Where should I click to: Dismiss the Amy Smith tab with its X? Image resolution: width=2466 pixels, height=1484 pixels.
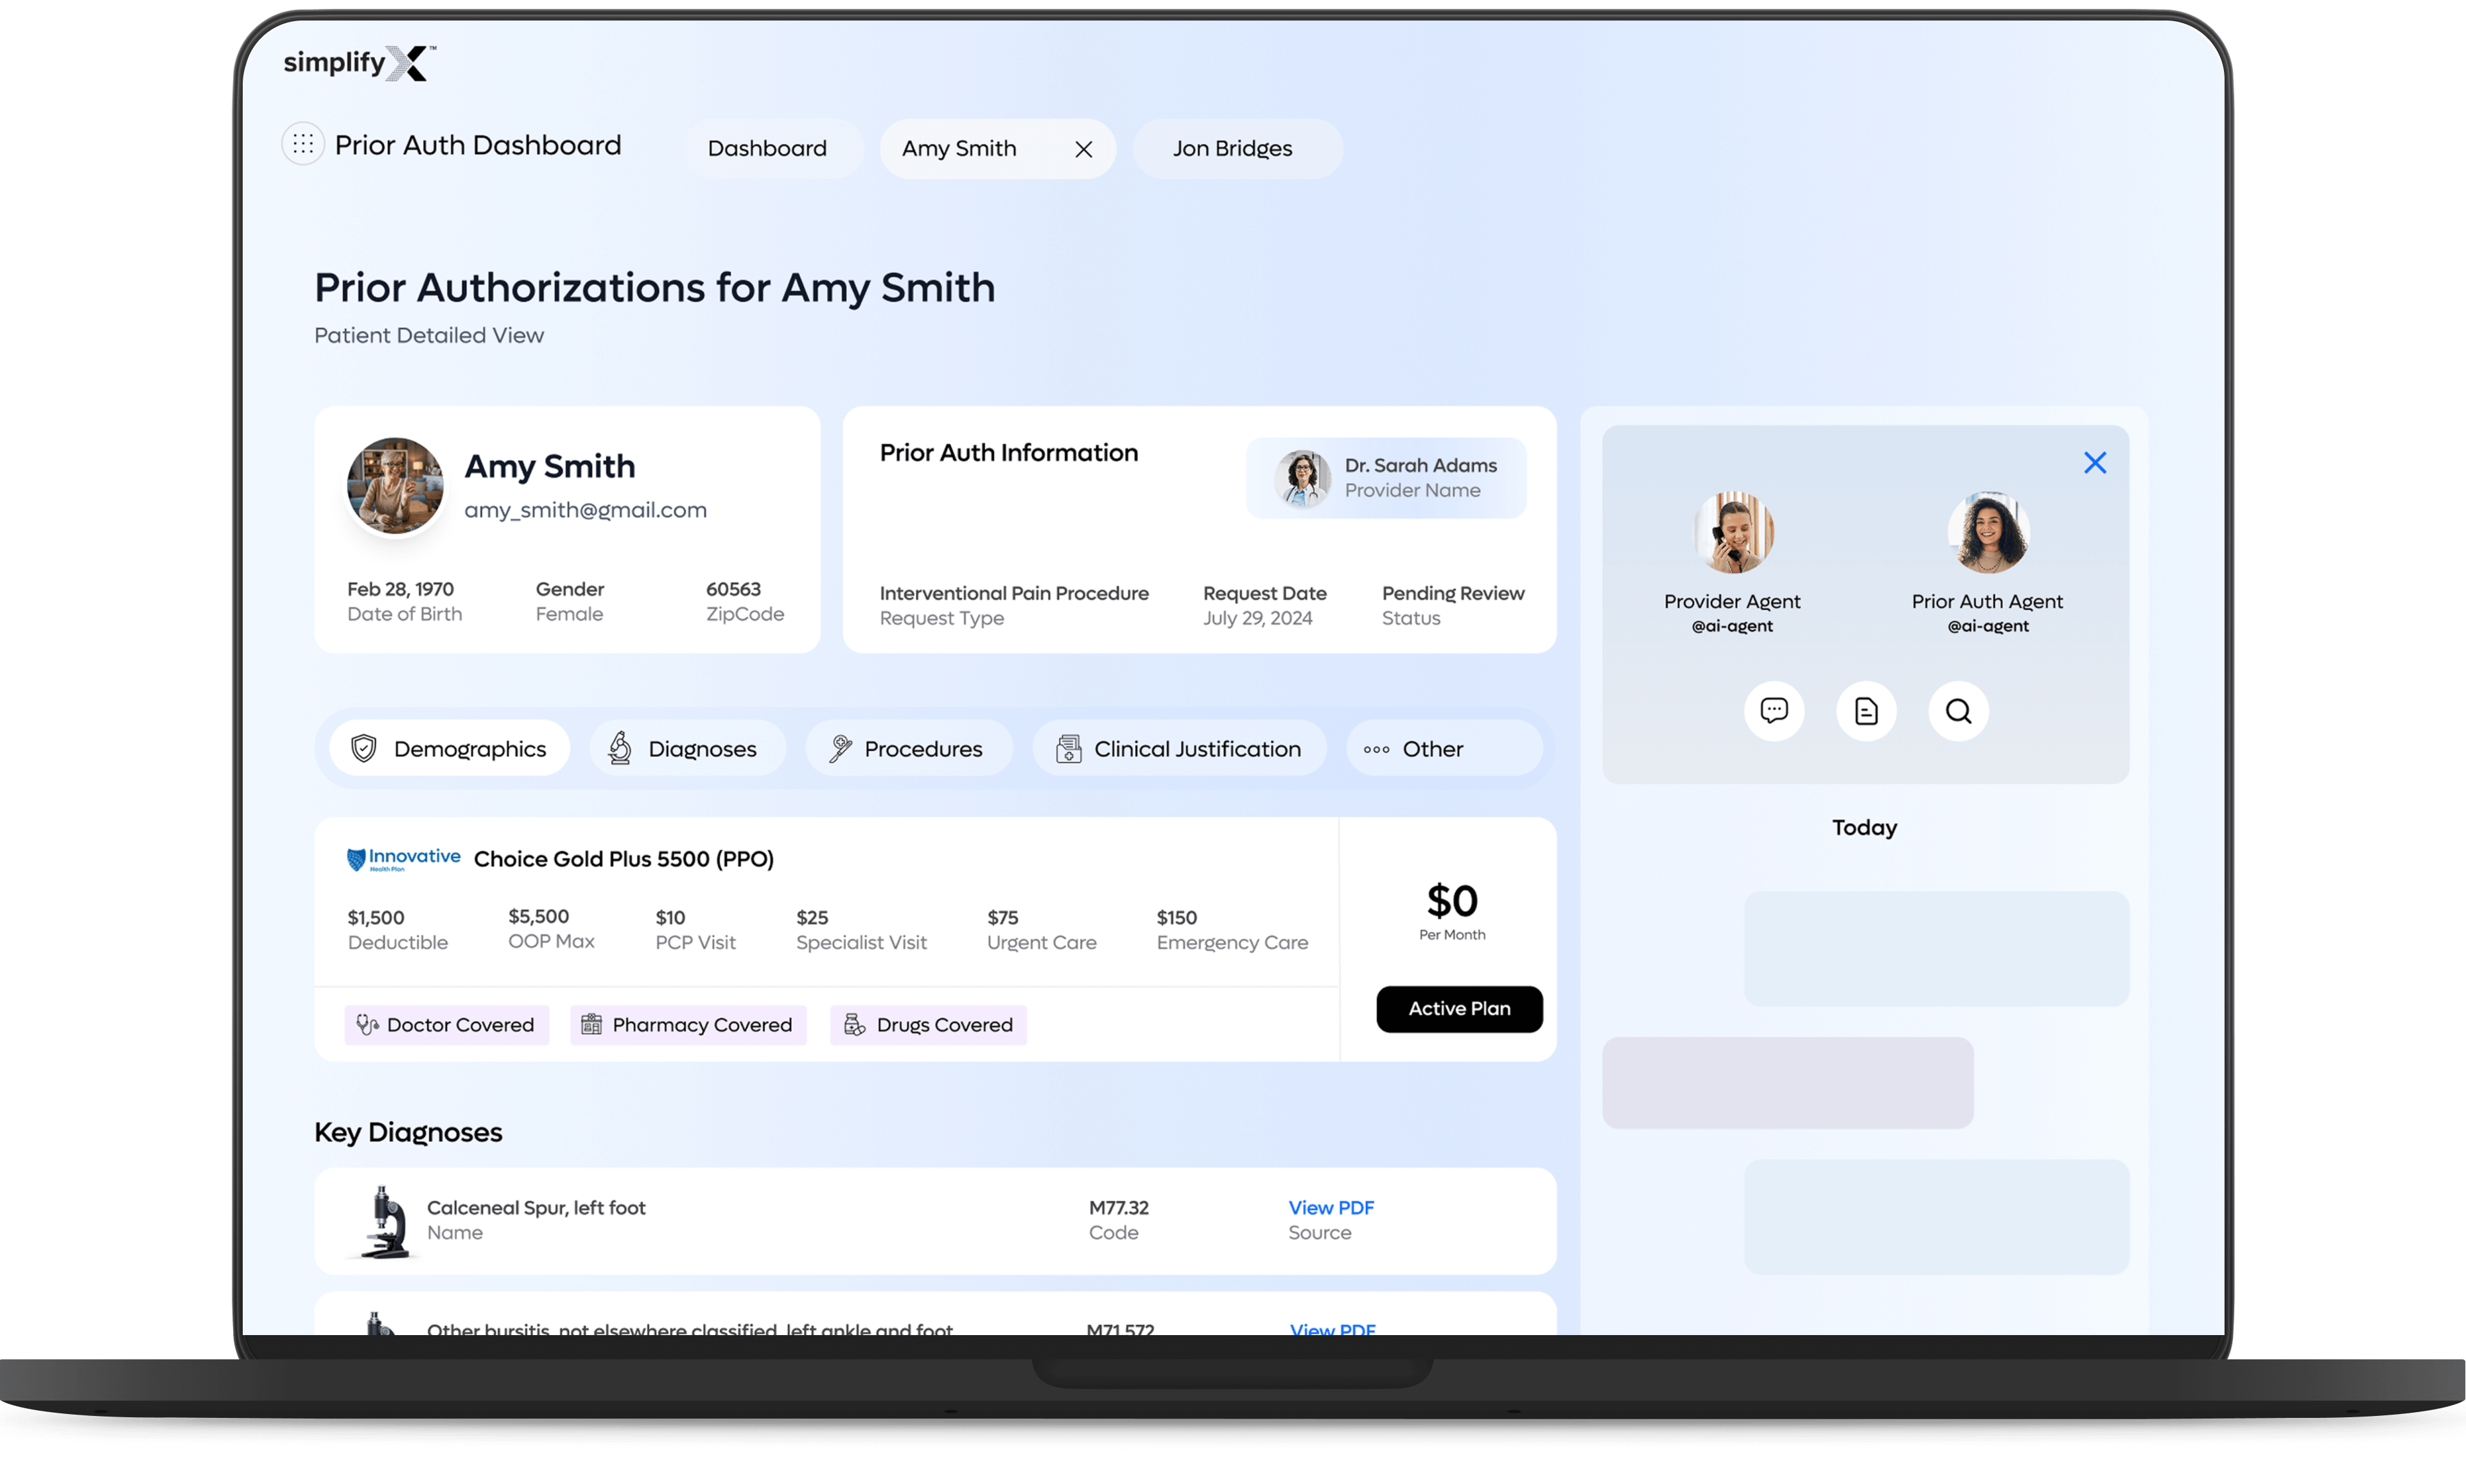(1085, 148)
